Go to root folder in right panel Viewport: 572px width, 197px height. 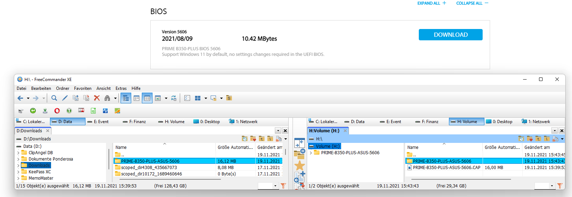546,139
